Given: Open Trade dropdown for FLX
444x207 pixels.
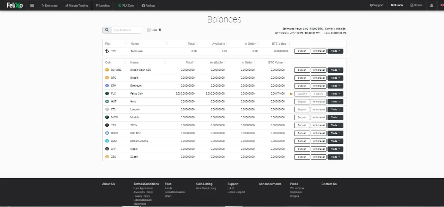Looking at the screenshot, I should tap(335, 94).
